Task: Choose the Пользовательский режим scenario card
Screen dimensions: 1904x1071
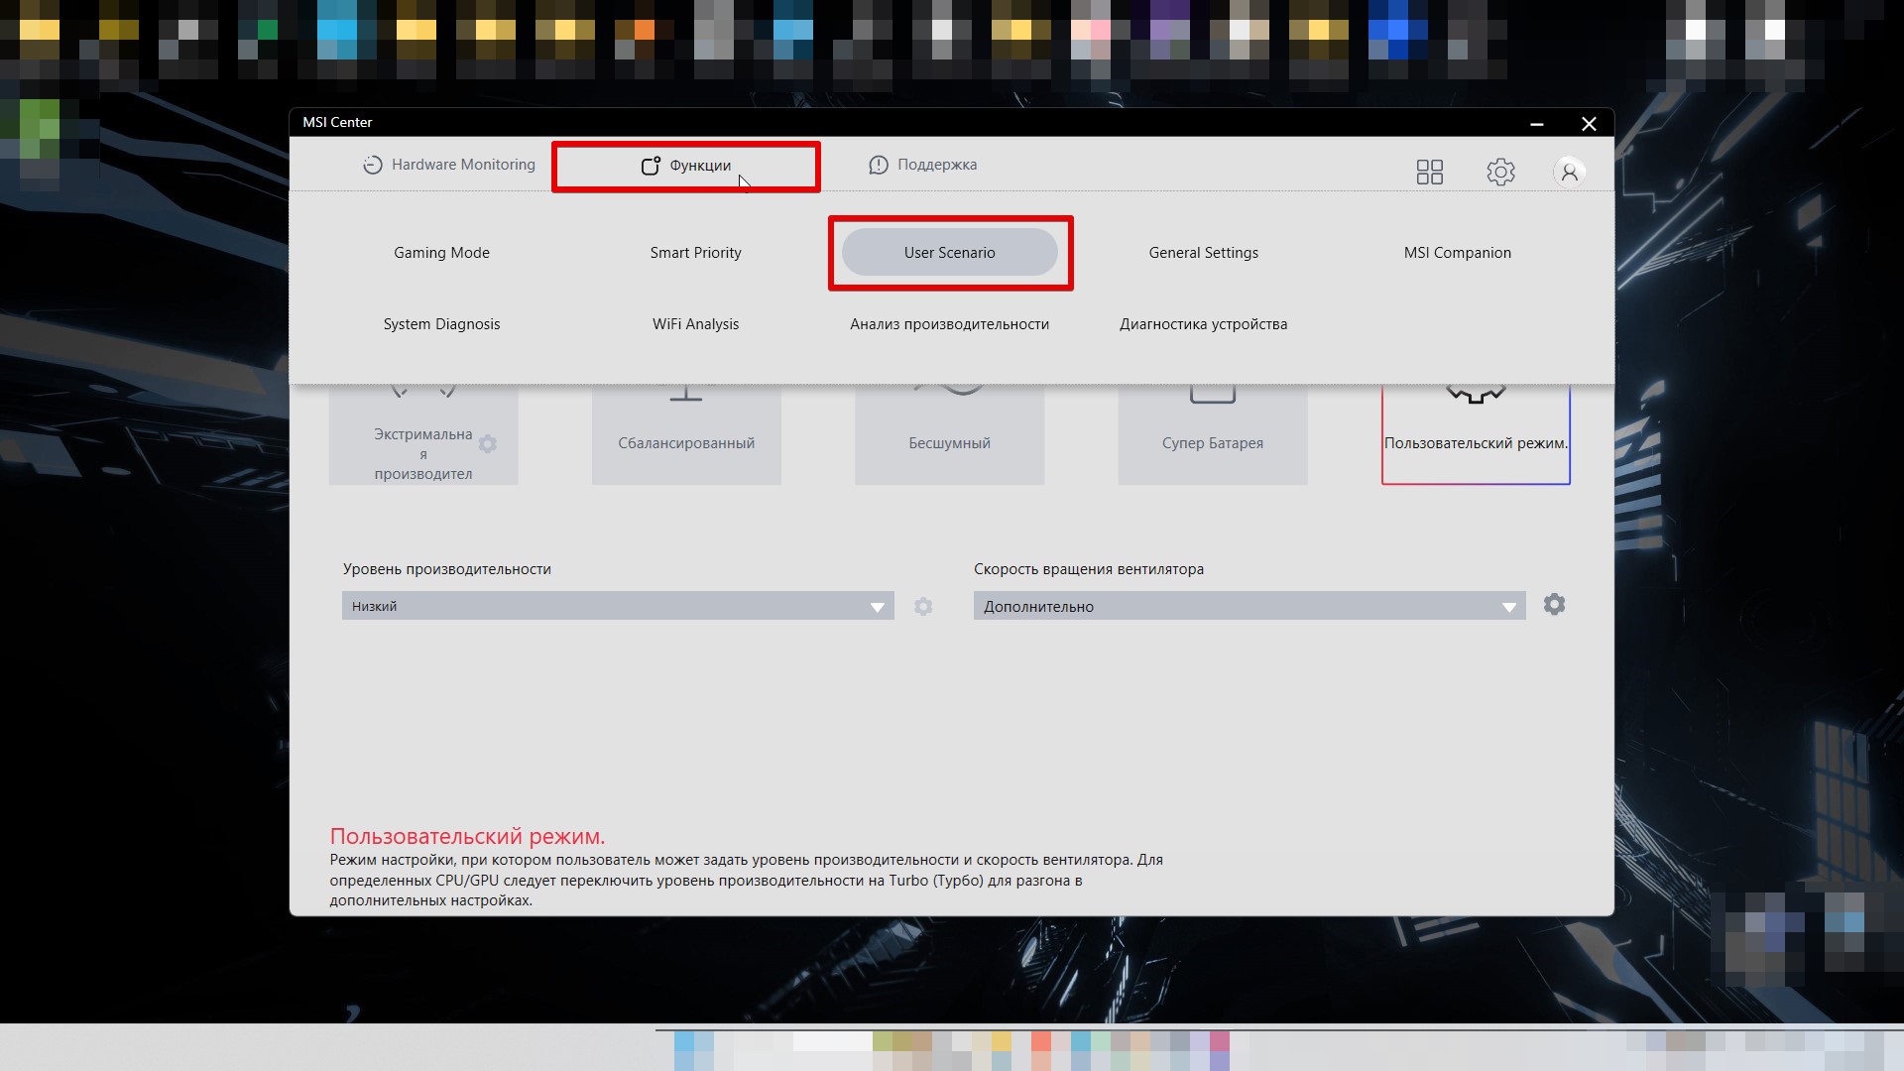Action: click(1476, 434)
